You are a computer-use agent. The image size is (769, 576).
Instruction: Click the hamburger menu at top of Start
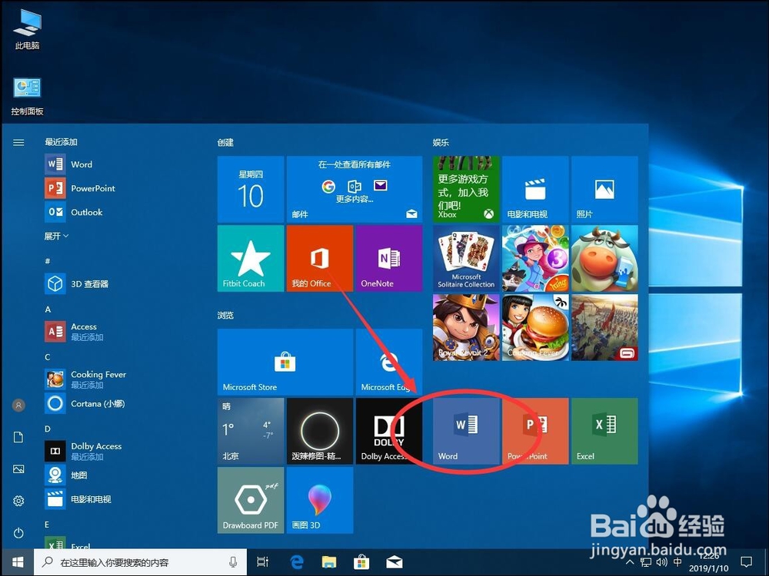(18, 143)
